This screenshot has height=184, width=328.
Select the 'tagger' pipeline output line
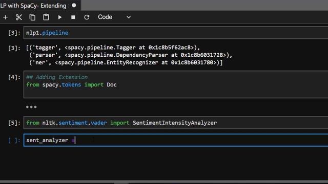pyautogui.click(x=113, y=48)
